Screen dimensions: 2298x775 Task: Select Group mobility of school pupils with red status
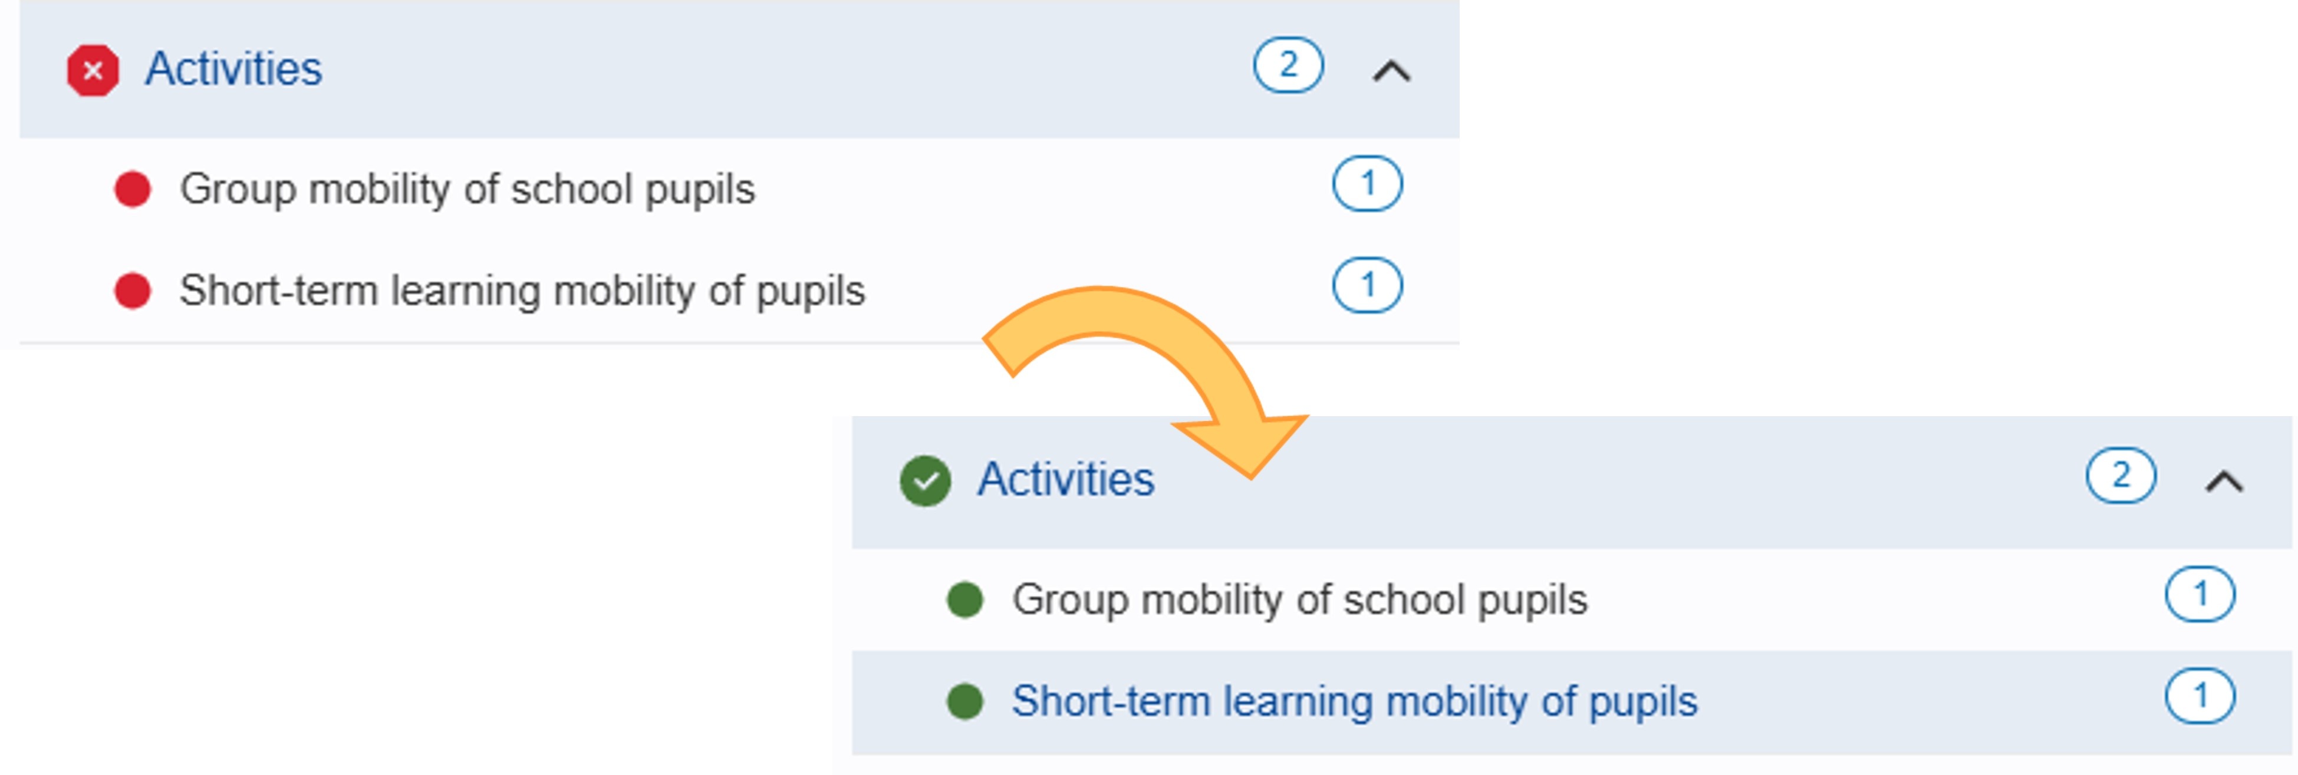[467, 189]
